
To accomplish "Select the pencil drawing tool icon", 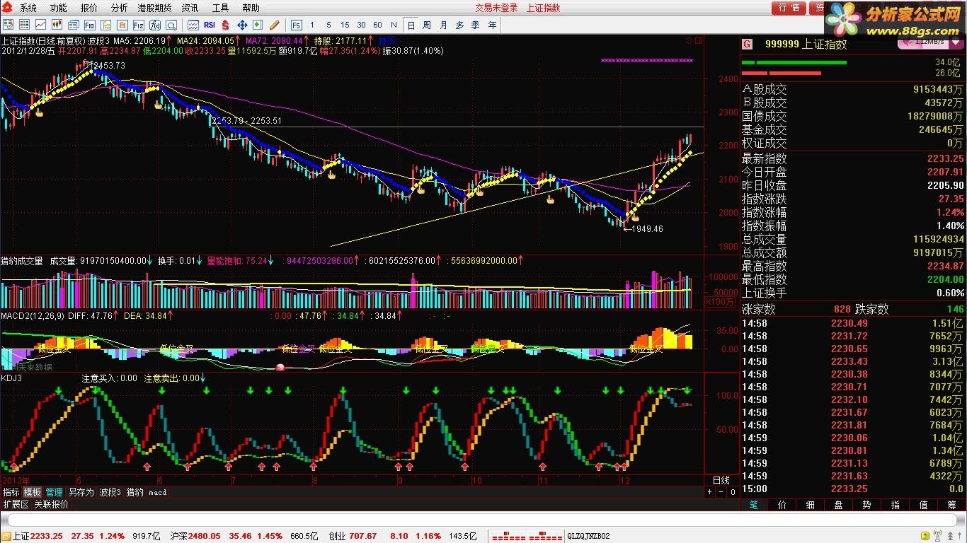I will [274, 25].
